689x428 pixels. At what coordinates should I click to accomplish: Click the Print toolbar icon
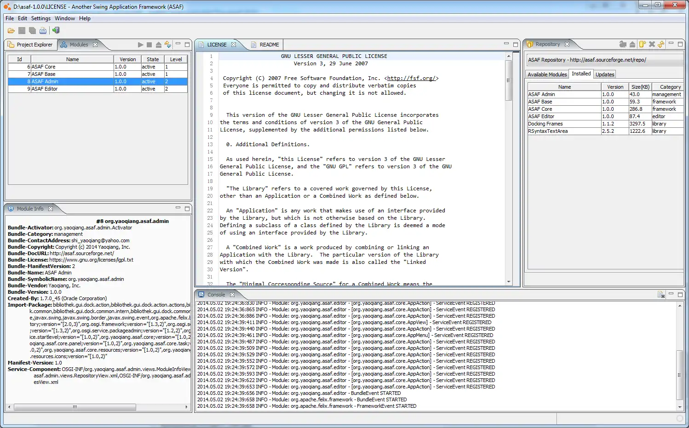43,31
